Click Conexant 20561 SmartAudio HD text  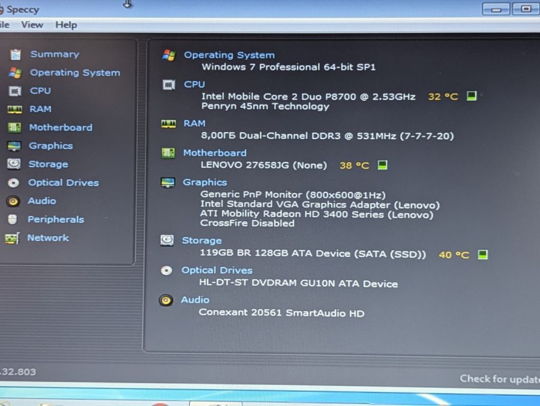[x=282, y=312]
